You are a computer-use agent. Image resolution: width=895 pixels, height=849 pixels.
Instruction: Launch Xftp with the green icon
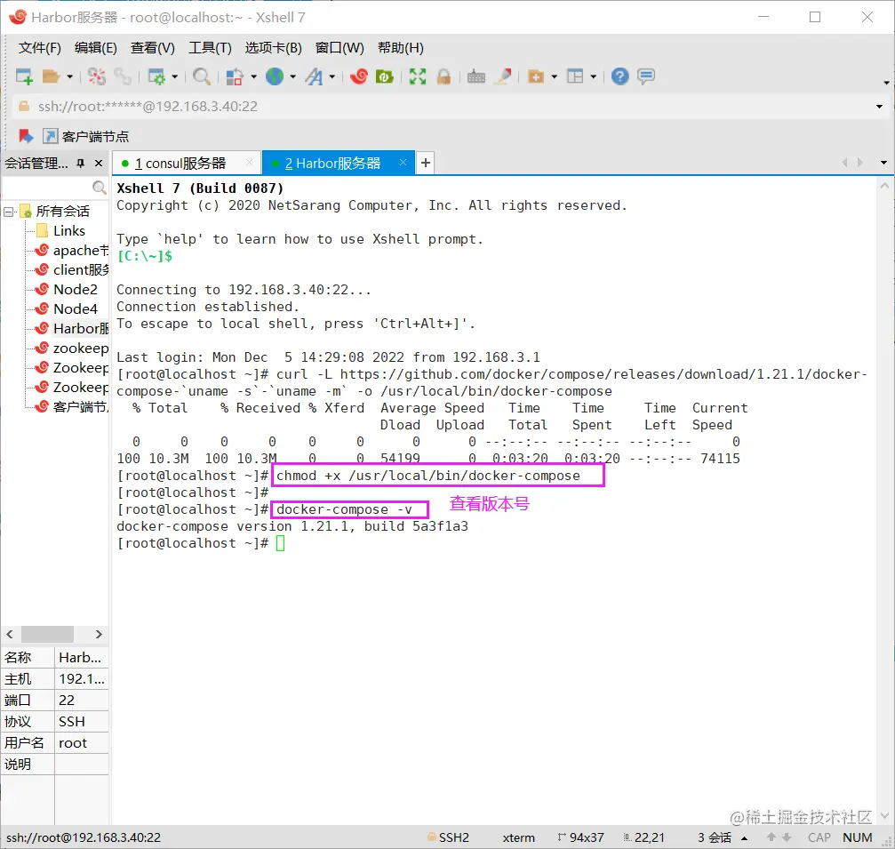pos(384,76)
